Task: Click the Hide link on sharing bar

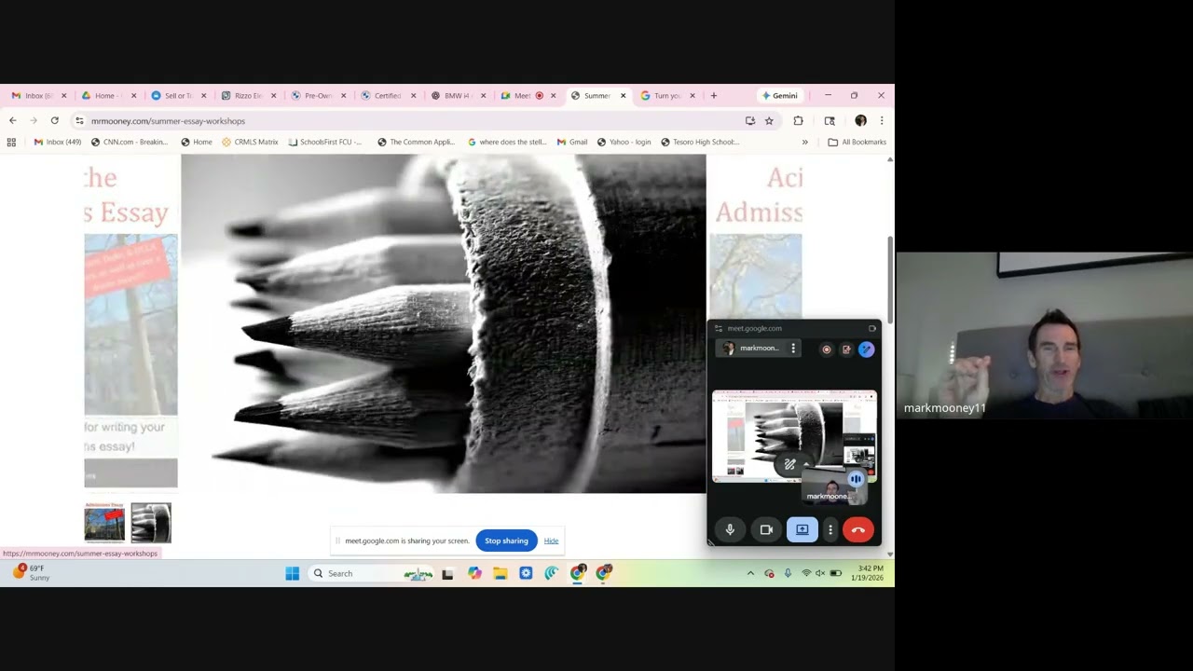Action: point(551,541)
